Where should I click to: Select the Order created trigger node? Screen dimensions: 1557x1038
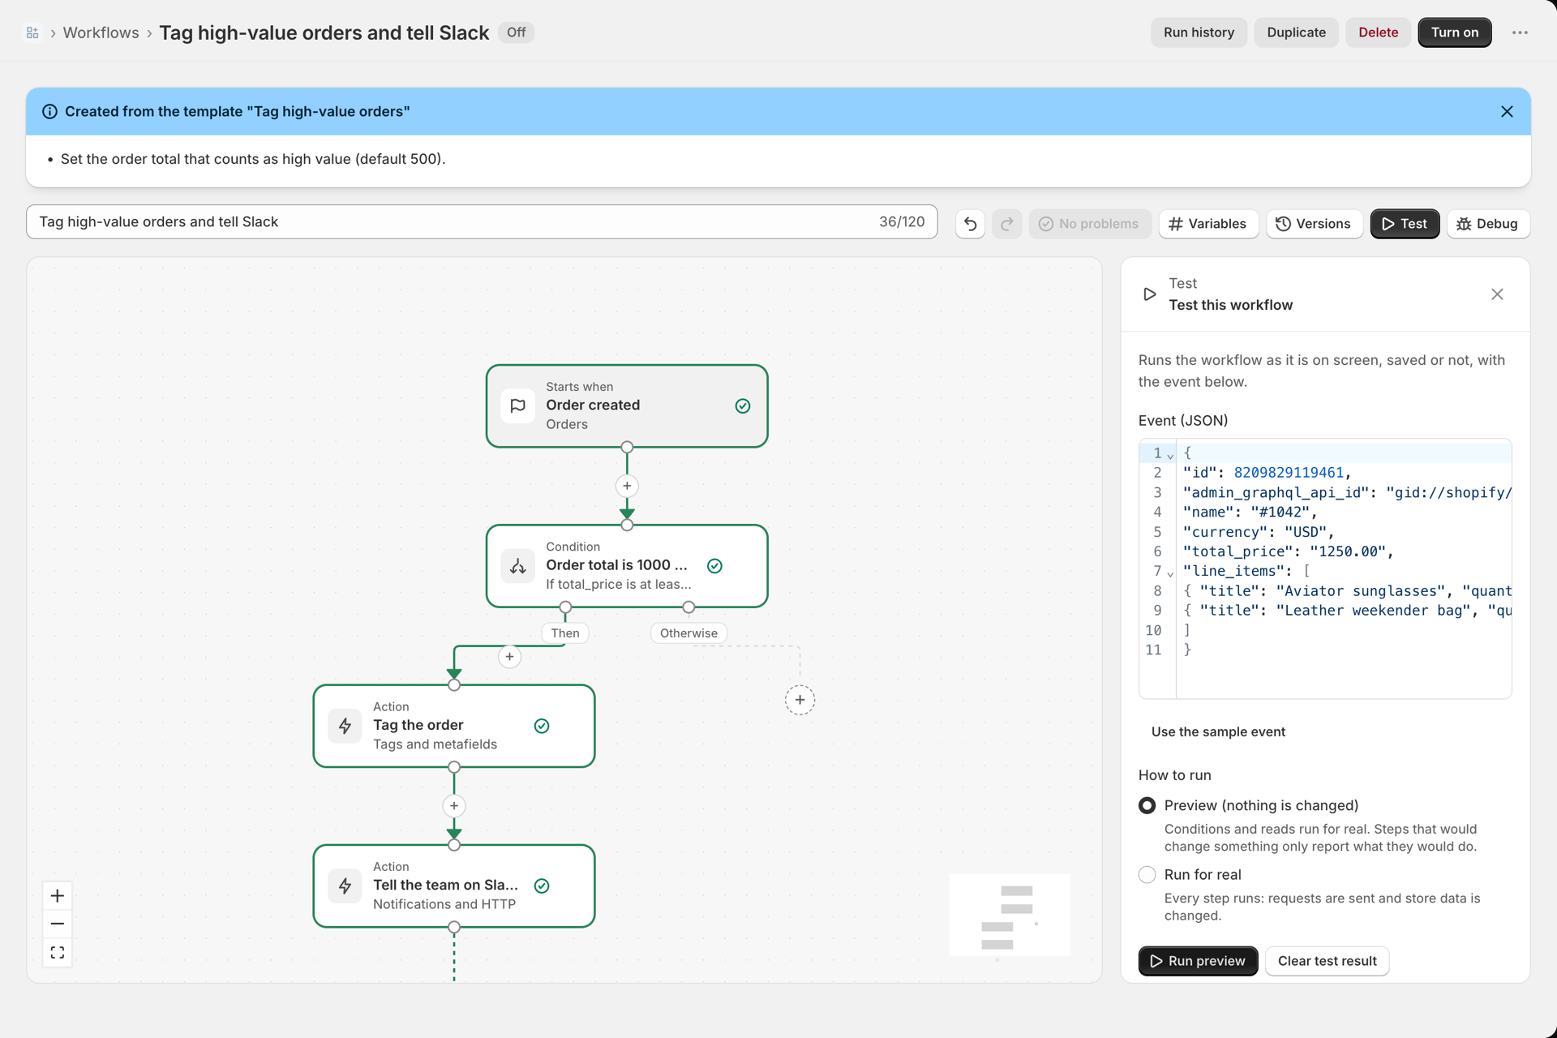626,405
